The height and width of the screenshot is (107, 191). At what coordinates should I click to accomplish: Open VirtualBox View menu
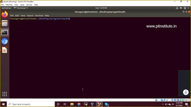[16, 5]
